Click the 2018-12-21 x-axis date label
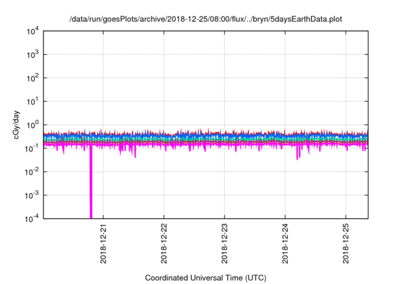 coord(103,243)
